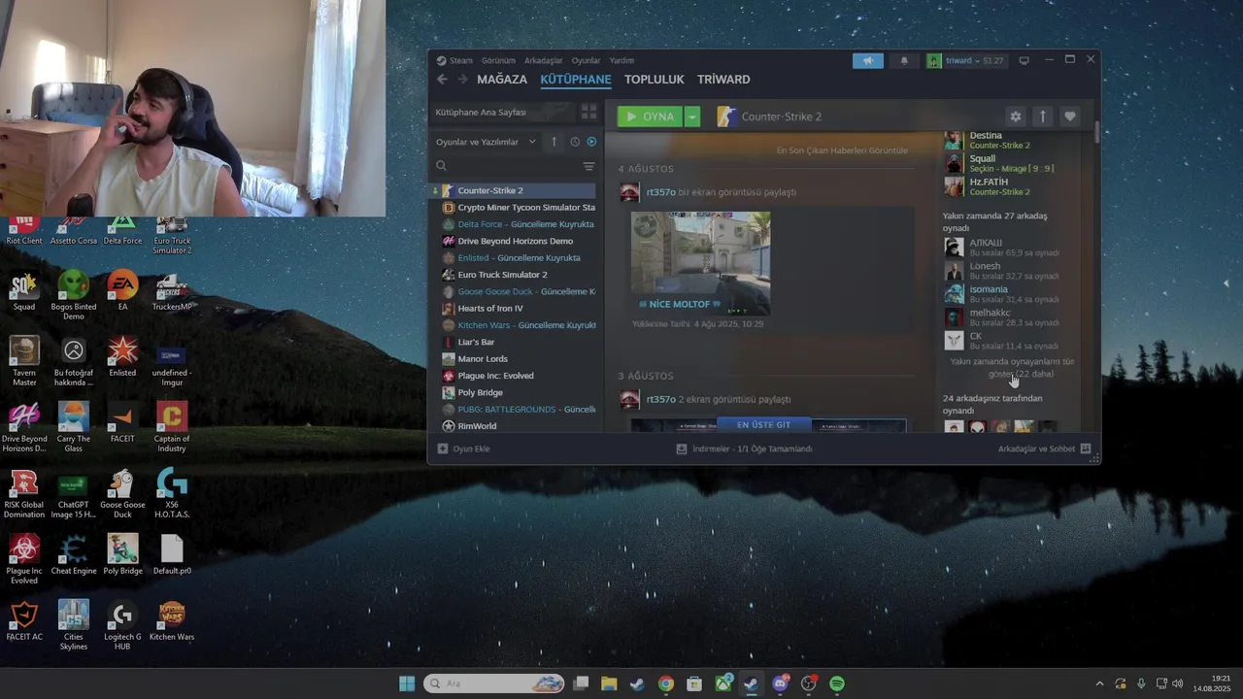Open the Steam menu

coord(454,60)
